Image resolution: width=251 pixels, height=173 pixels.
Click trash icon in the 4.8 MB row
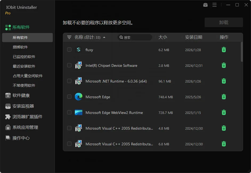pyautogui.click(x=224, y=128)
